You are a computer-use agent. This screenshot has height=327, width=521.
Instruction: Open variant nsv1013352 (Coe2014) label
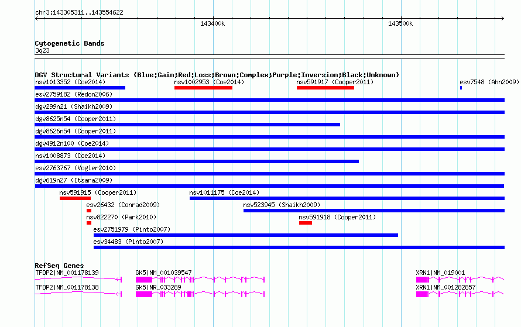[70, 82]
